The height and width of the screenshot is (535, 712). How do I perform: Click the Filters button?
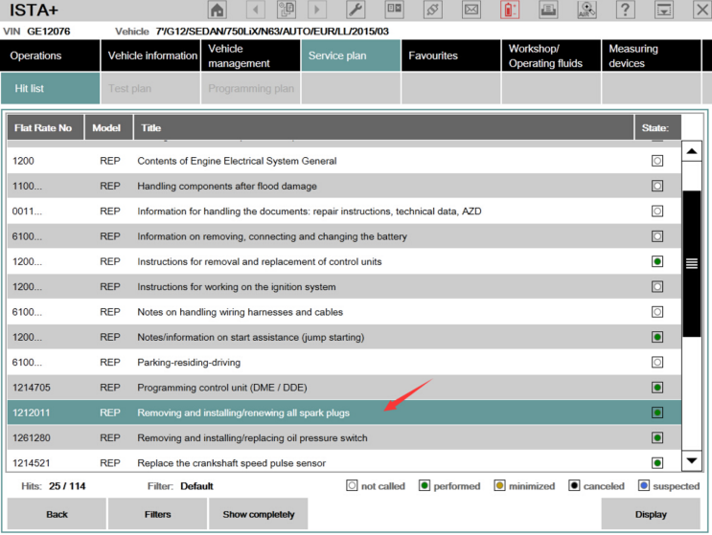coord(158,514)
